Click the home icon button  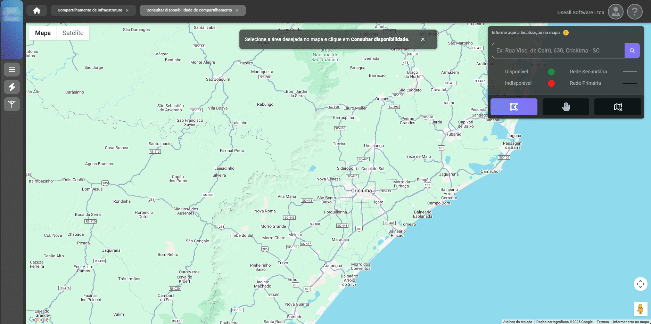pos(37,10)
